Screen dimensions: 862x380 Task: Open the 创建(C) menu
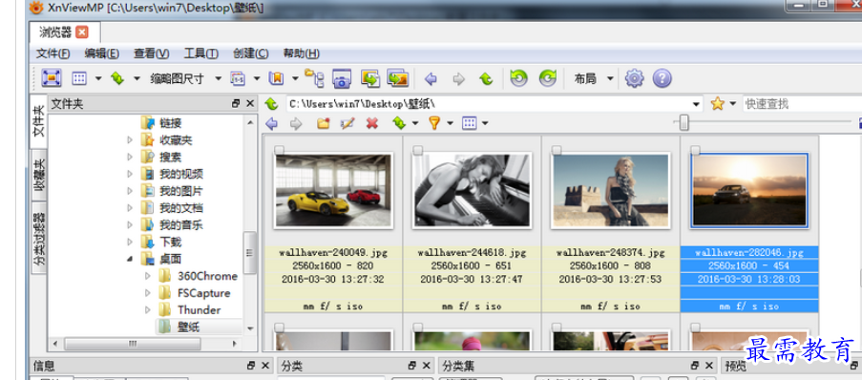(x=250, y=53)
